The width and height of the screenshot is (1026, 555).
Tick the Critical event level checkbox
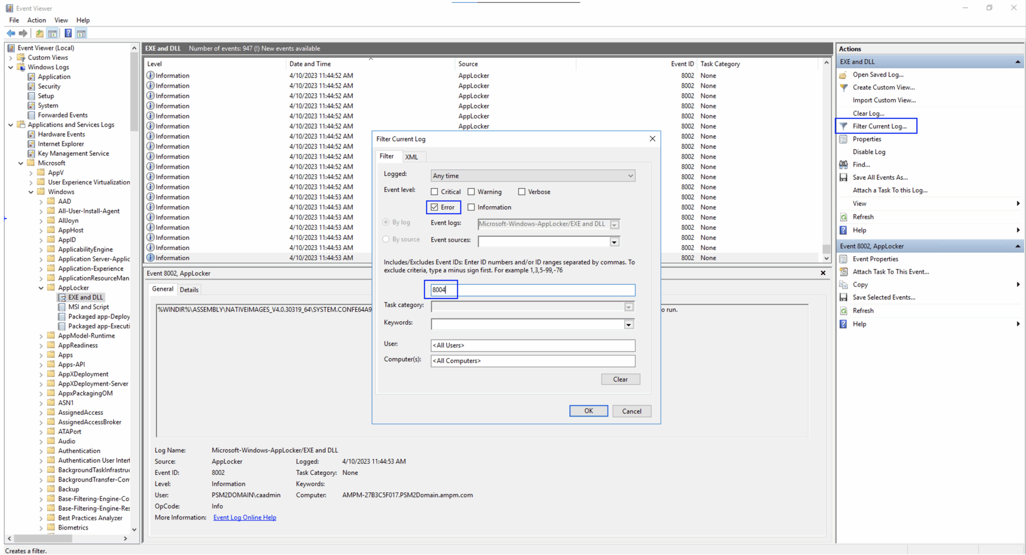click(434, 192)
